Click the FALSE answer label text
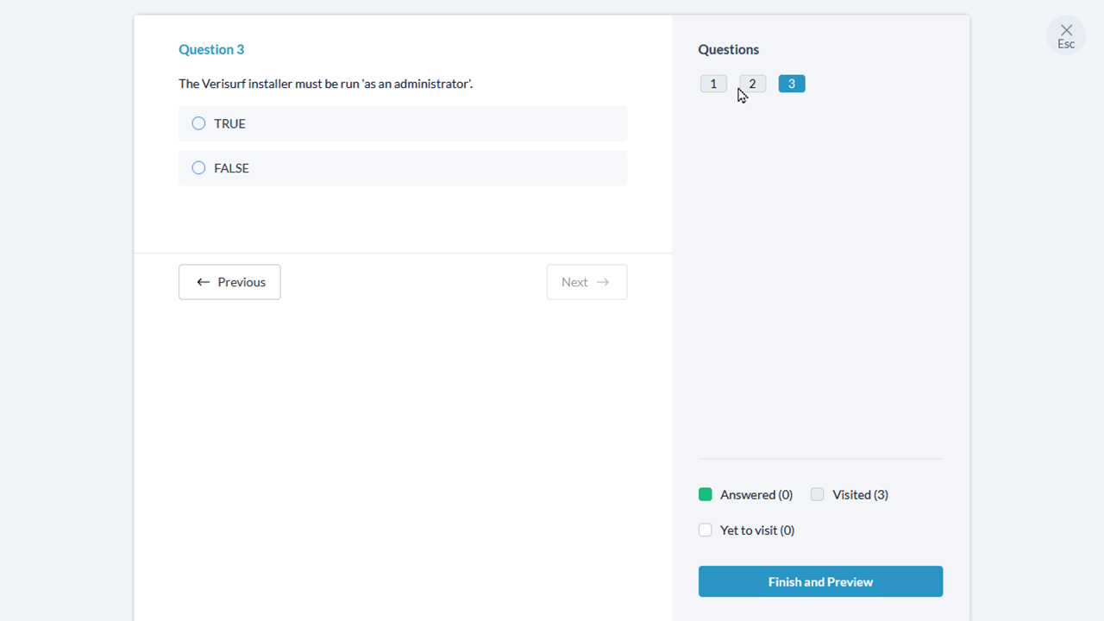The image size is (1104, 621). (231, 168)
